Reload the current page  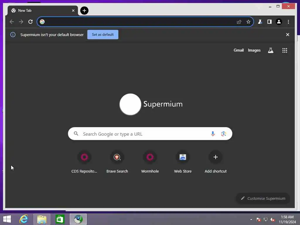point(30,22)
